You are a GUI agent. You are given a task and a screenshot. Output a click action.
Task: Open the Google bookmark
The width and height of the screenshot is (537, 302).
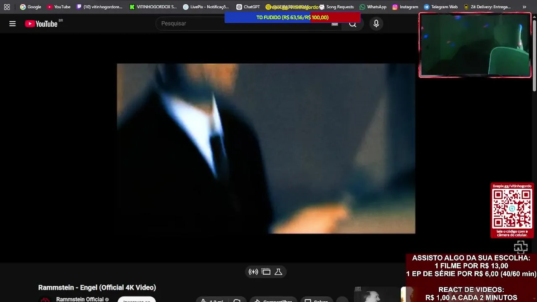coord(31,7)
